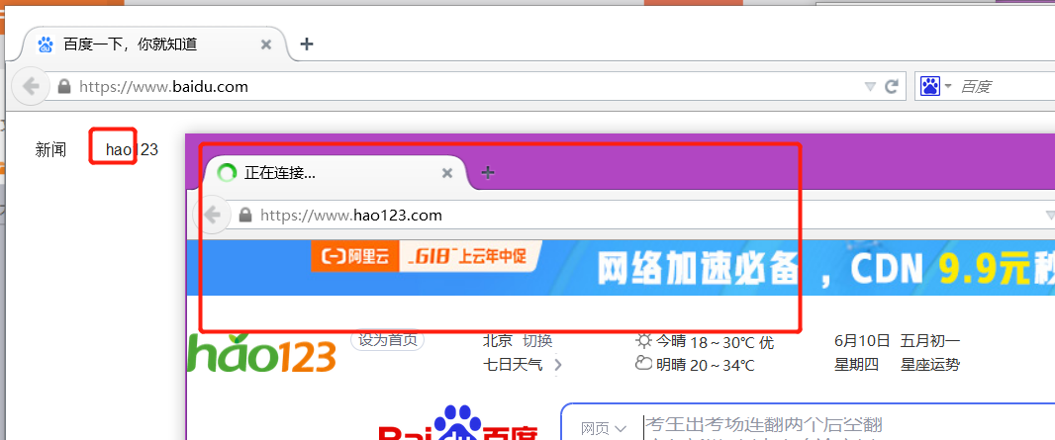Click the cloud icon beside 明晴 forecast
The image size is (1055, 440).
[644, 364]
